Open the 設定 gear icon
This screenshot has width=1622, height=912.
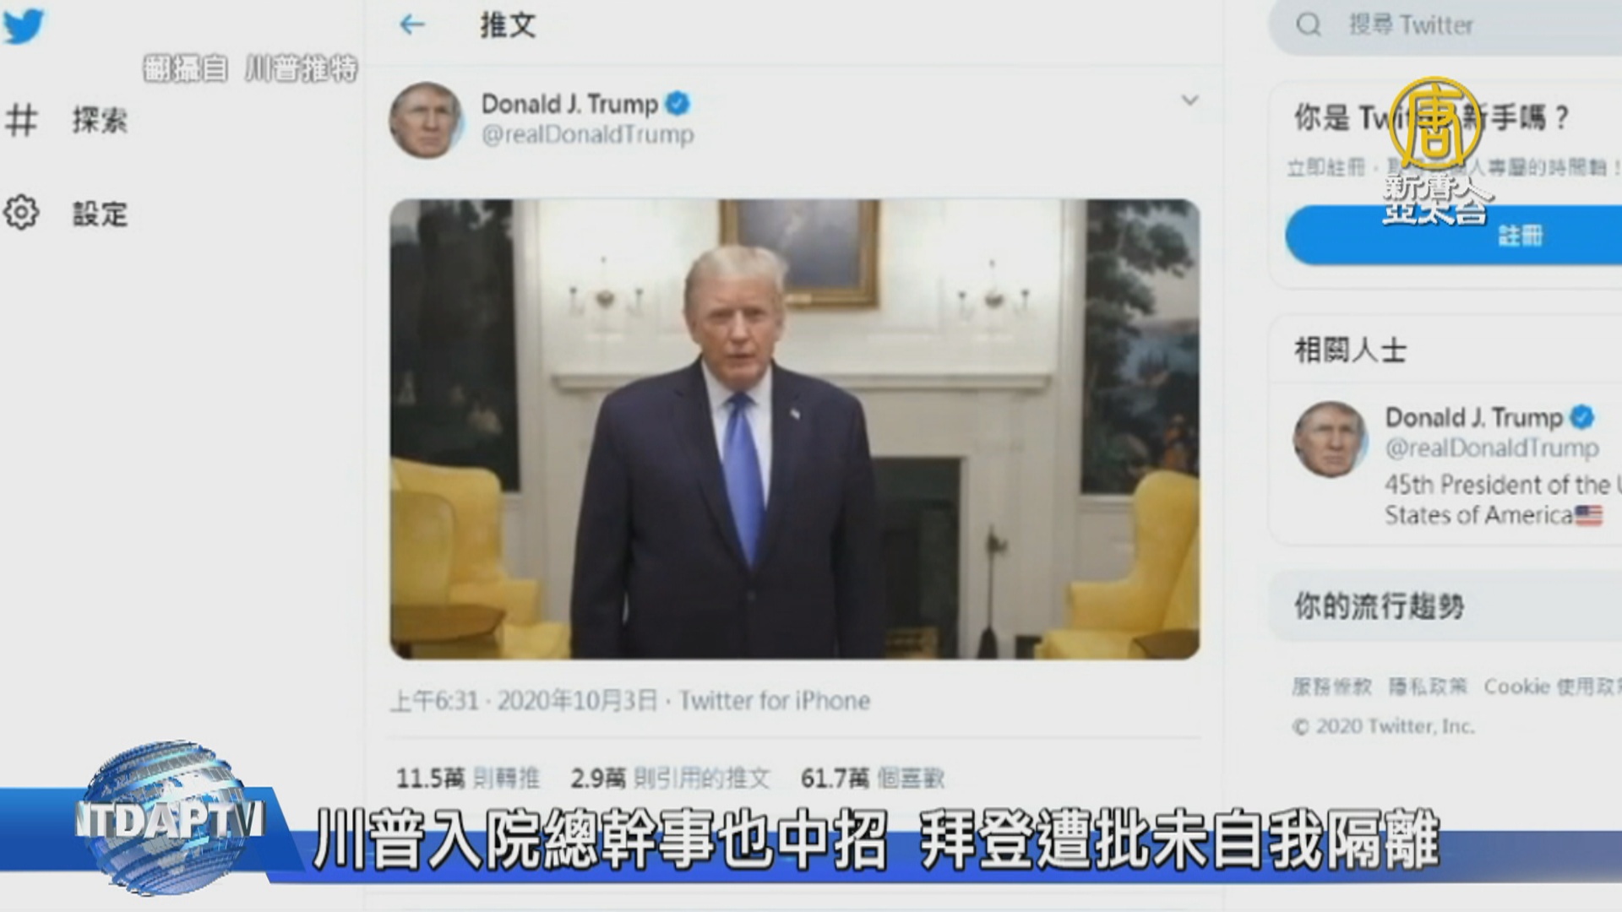click(21, 213)
